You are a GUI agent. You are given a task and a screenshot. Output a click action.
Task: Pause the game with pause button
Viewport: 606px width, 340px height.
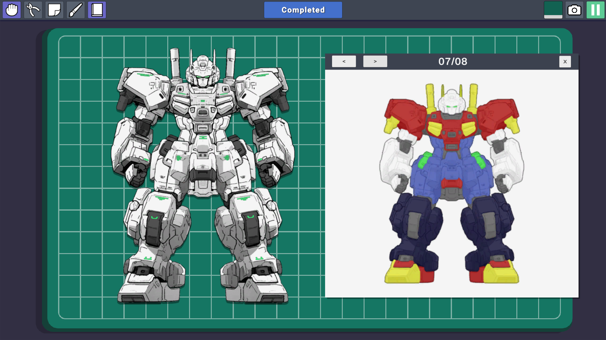pyautogui.click(x=596, y=10)
